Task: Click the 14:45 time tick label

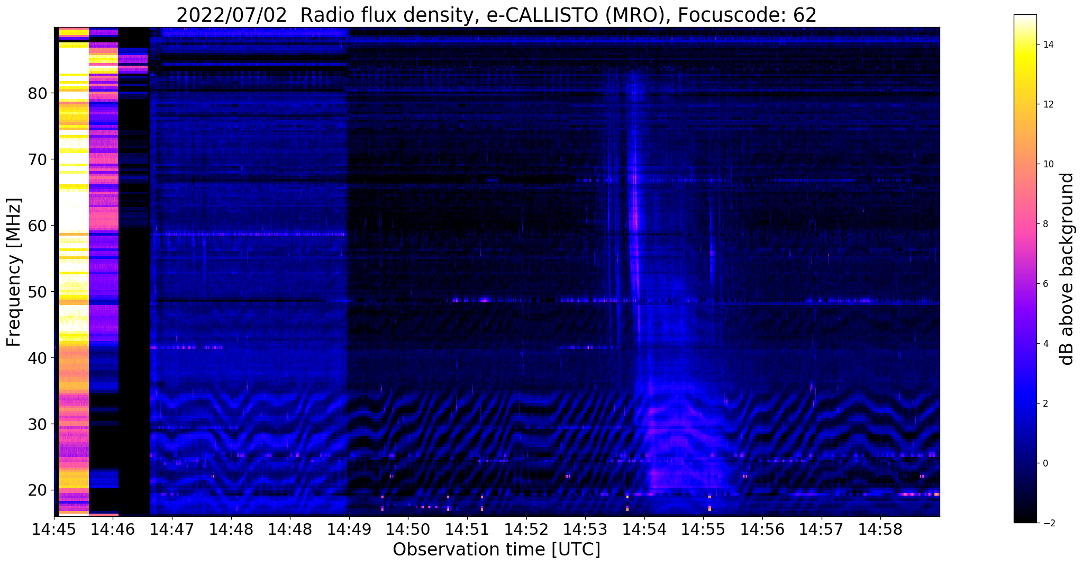Action: tap(54, 530)
